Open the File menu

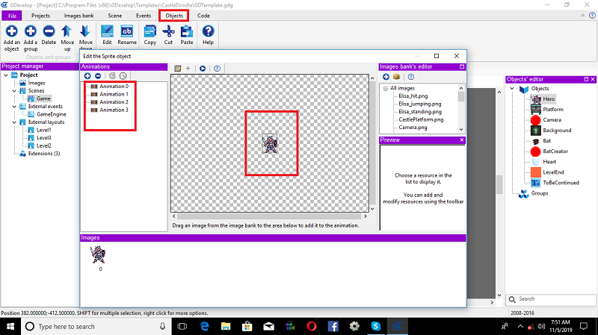click(12, 16)
